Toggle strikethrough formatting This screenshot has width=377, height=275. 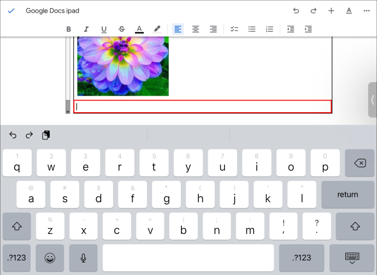122,29
